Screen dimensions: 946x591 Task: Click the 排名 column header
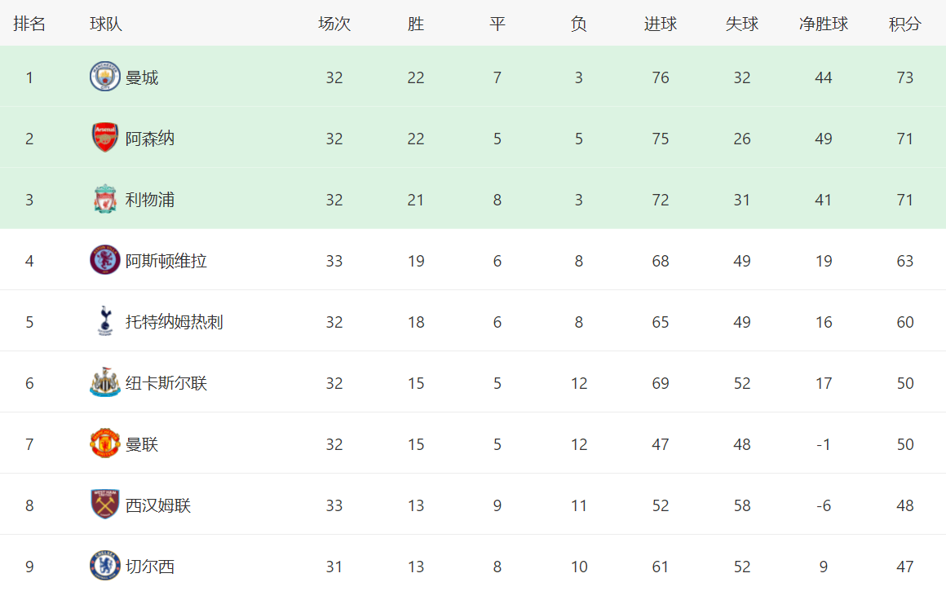coord(29,24)
